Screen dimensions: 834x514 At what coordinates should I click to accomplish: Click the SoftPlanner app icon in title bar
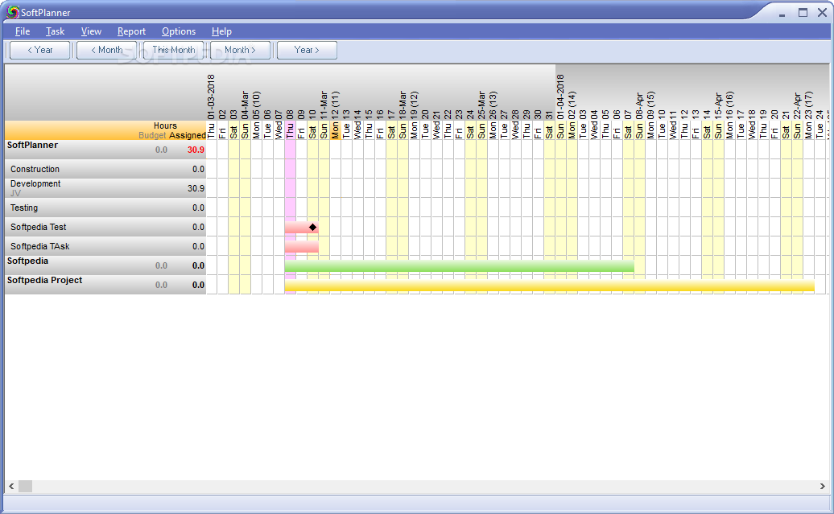[x=13, y=12]
